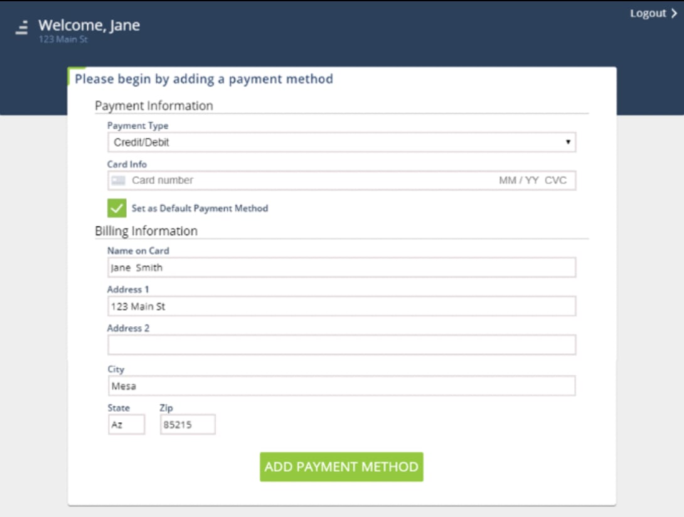Click the Add Payment Method button
684x517 pixels.
click(341, 467)
